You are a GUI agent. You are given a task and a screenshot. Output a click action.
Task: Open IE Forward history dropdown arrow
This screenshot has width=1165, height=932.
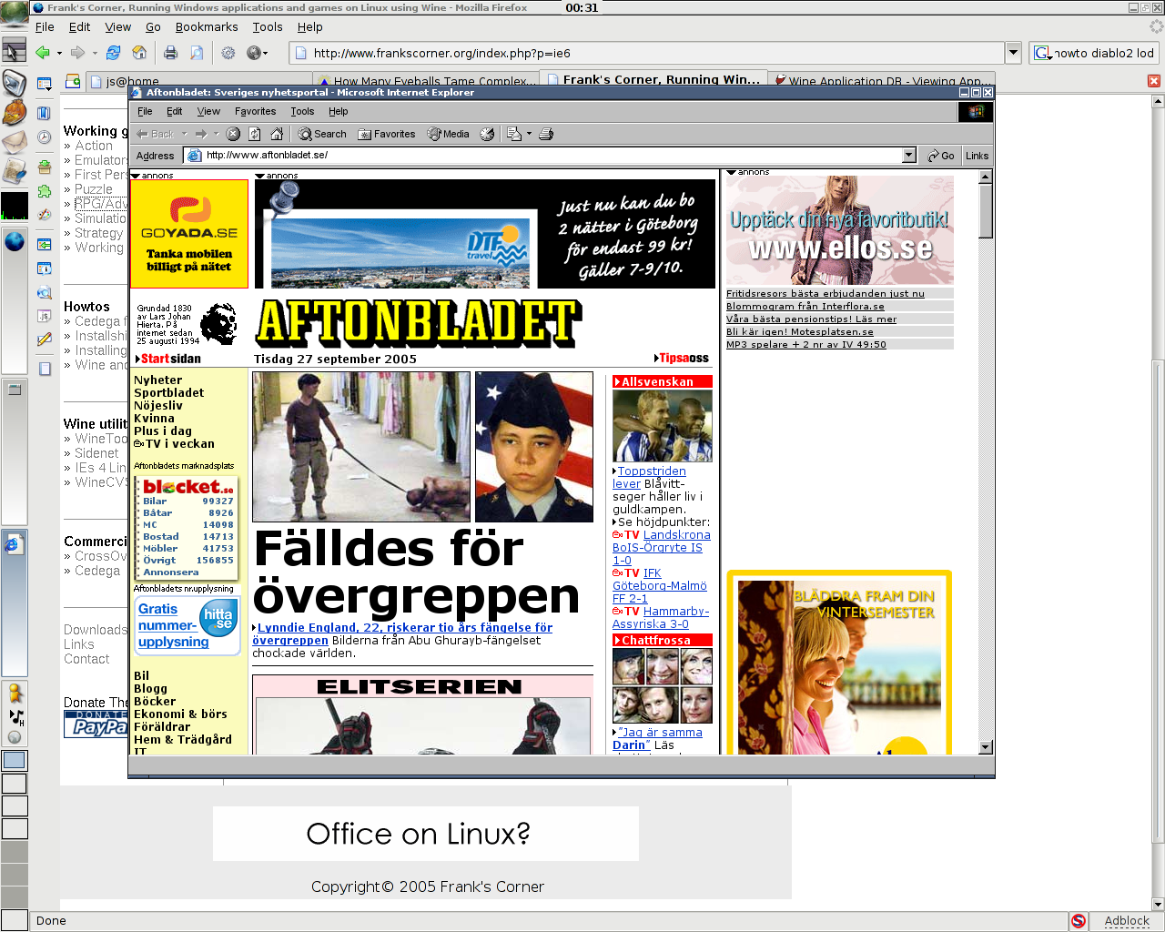pyautogui.click(x=216, y=134)
